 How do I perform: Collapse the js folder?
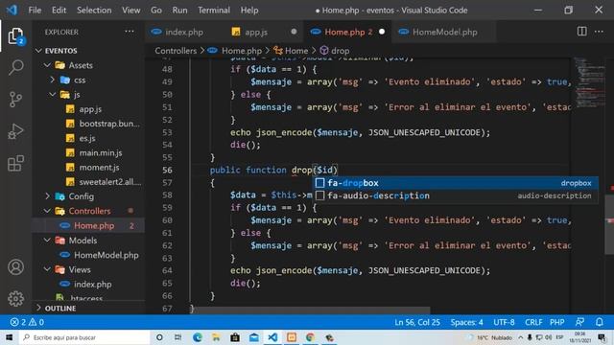[x=53, y=94]
